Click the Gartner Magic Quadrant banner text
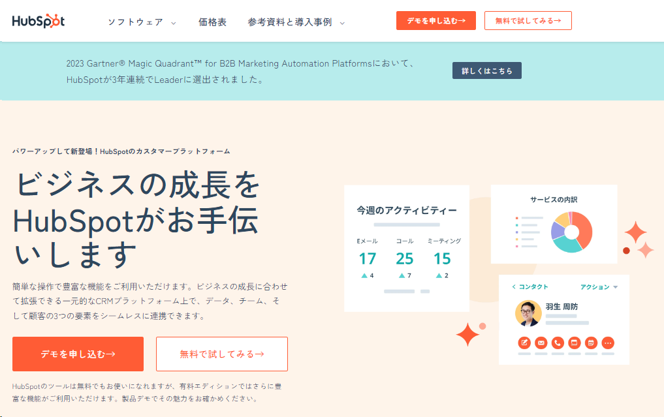 click(240, 72)
